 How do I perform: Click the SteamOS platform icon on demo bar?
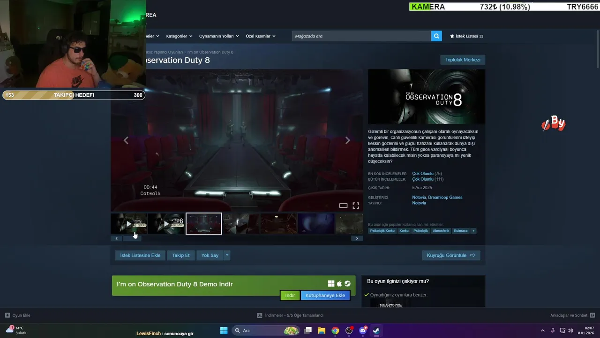click(347, 284)
